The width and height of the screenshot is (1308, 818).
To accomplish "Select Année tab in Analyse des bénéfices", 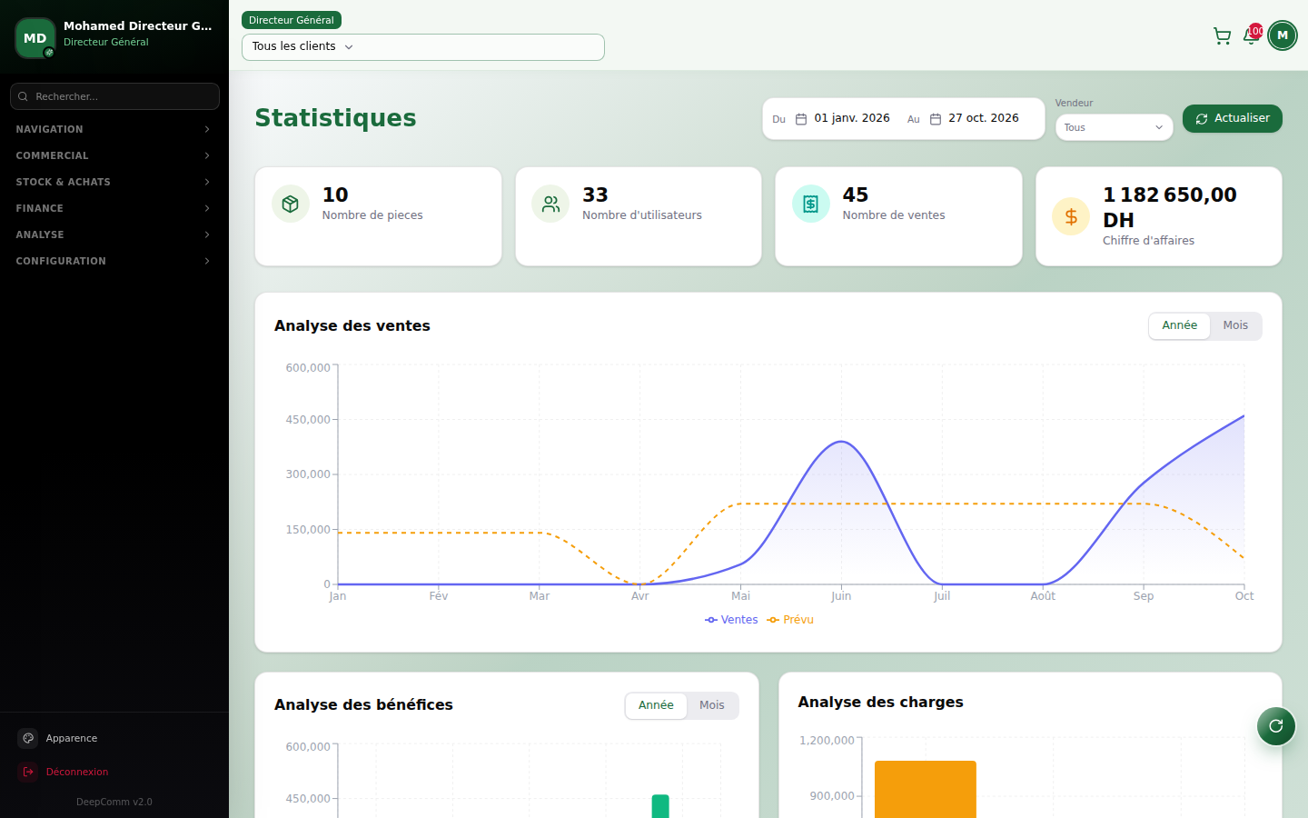I will (x=656, y=705).
